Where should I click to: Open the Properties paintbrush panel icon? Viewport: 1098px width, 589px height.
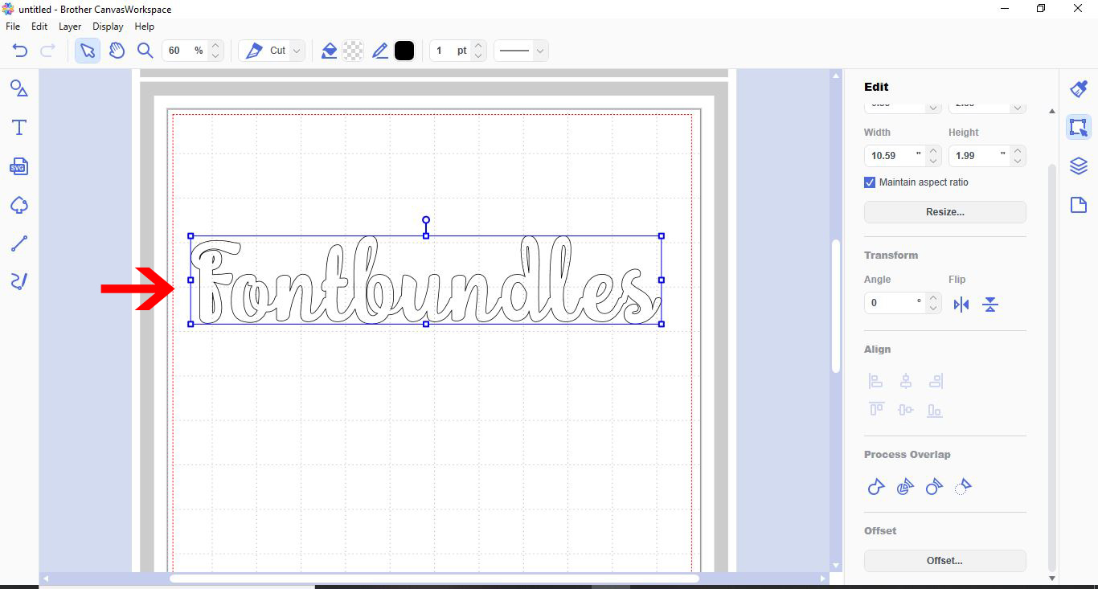(1078, 88)
